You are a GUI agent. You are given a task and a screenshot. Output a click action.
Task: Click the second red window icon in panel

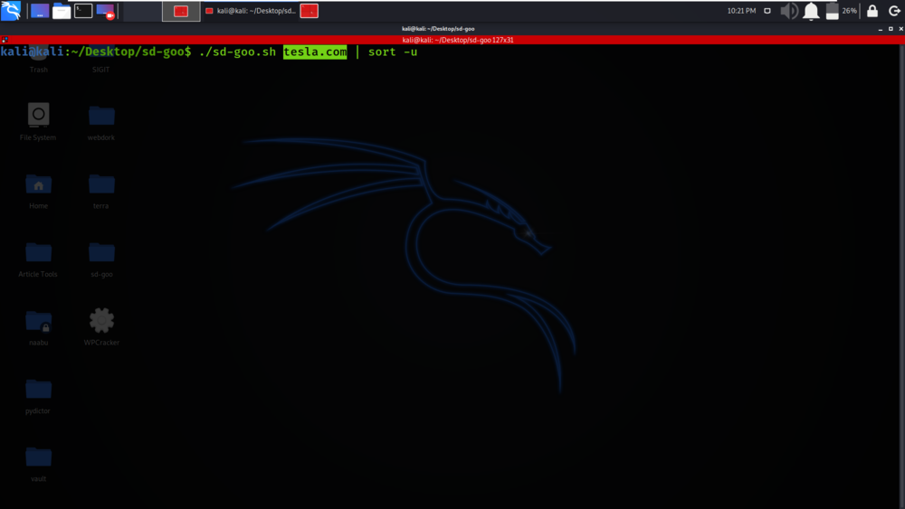point(310,11)
